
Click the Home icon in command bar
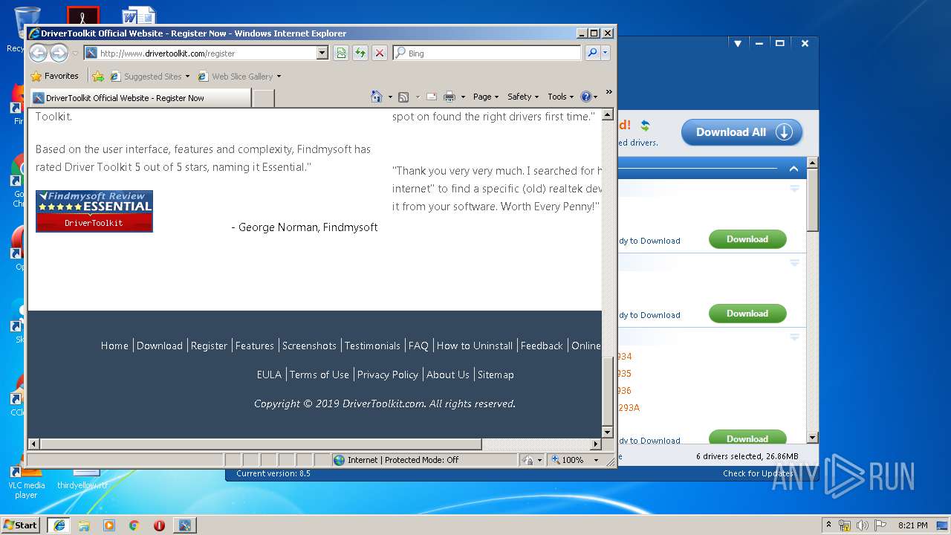coord(377,97)
